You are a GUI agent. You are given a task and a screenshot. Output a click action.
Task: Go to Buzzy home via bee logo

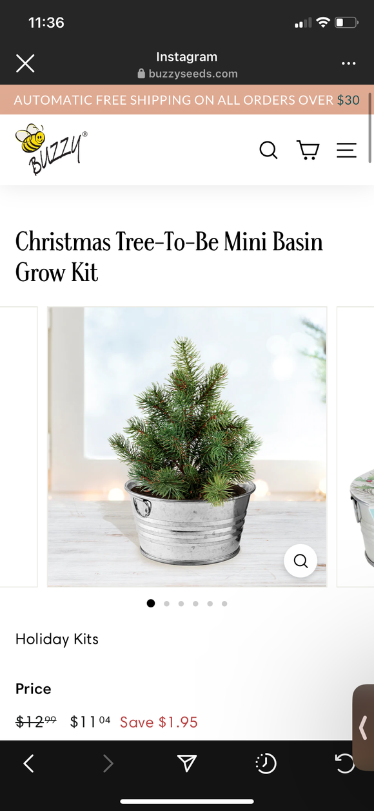click(x=51, y=150)
